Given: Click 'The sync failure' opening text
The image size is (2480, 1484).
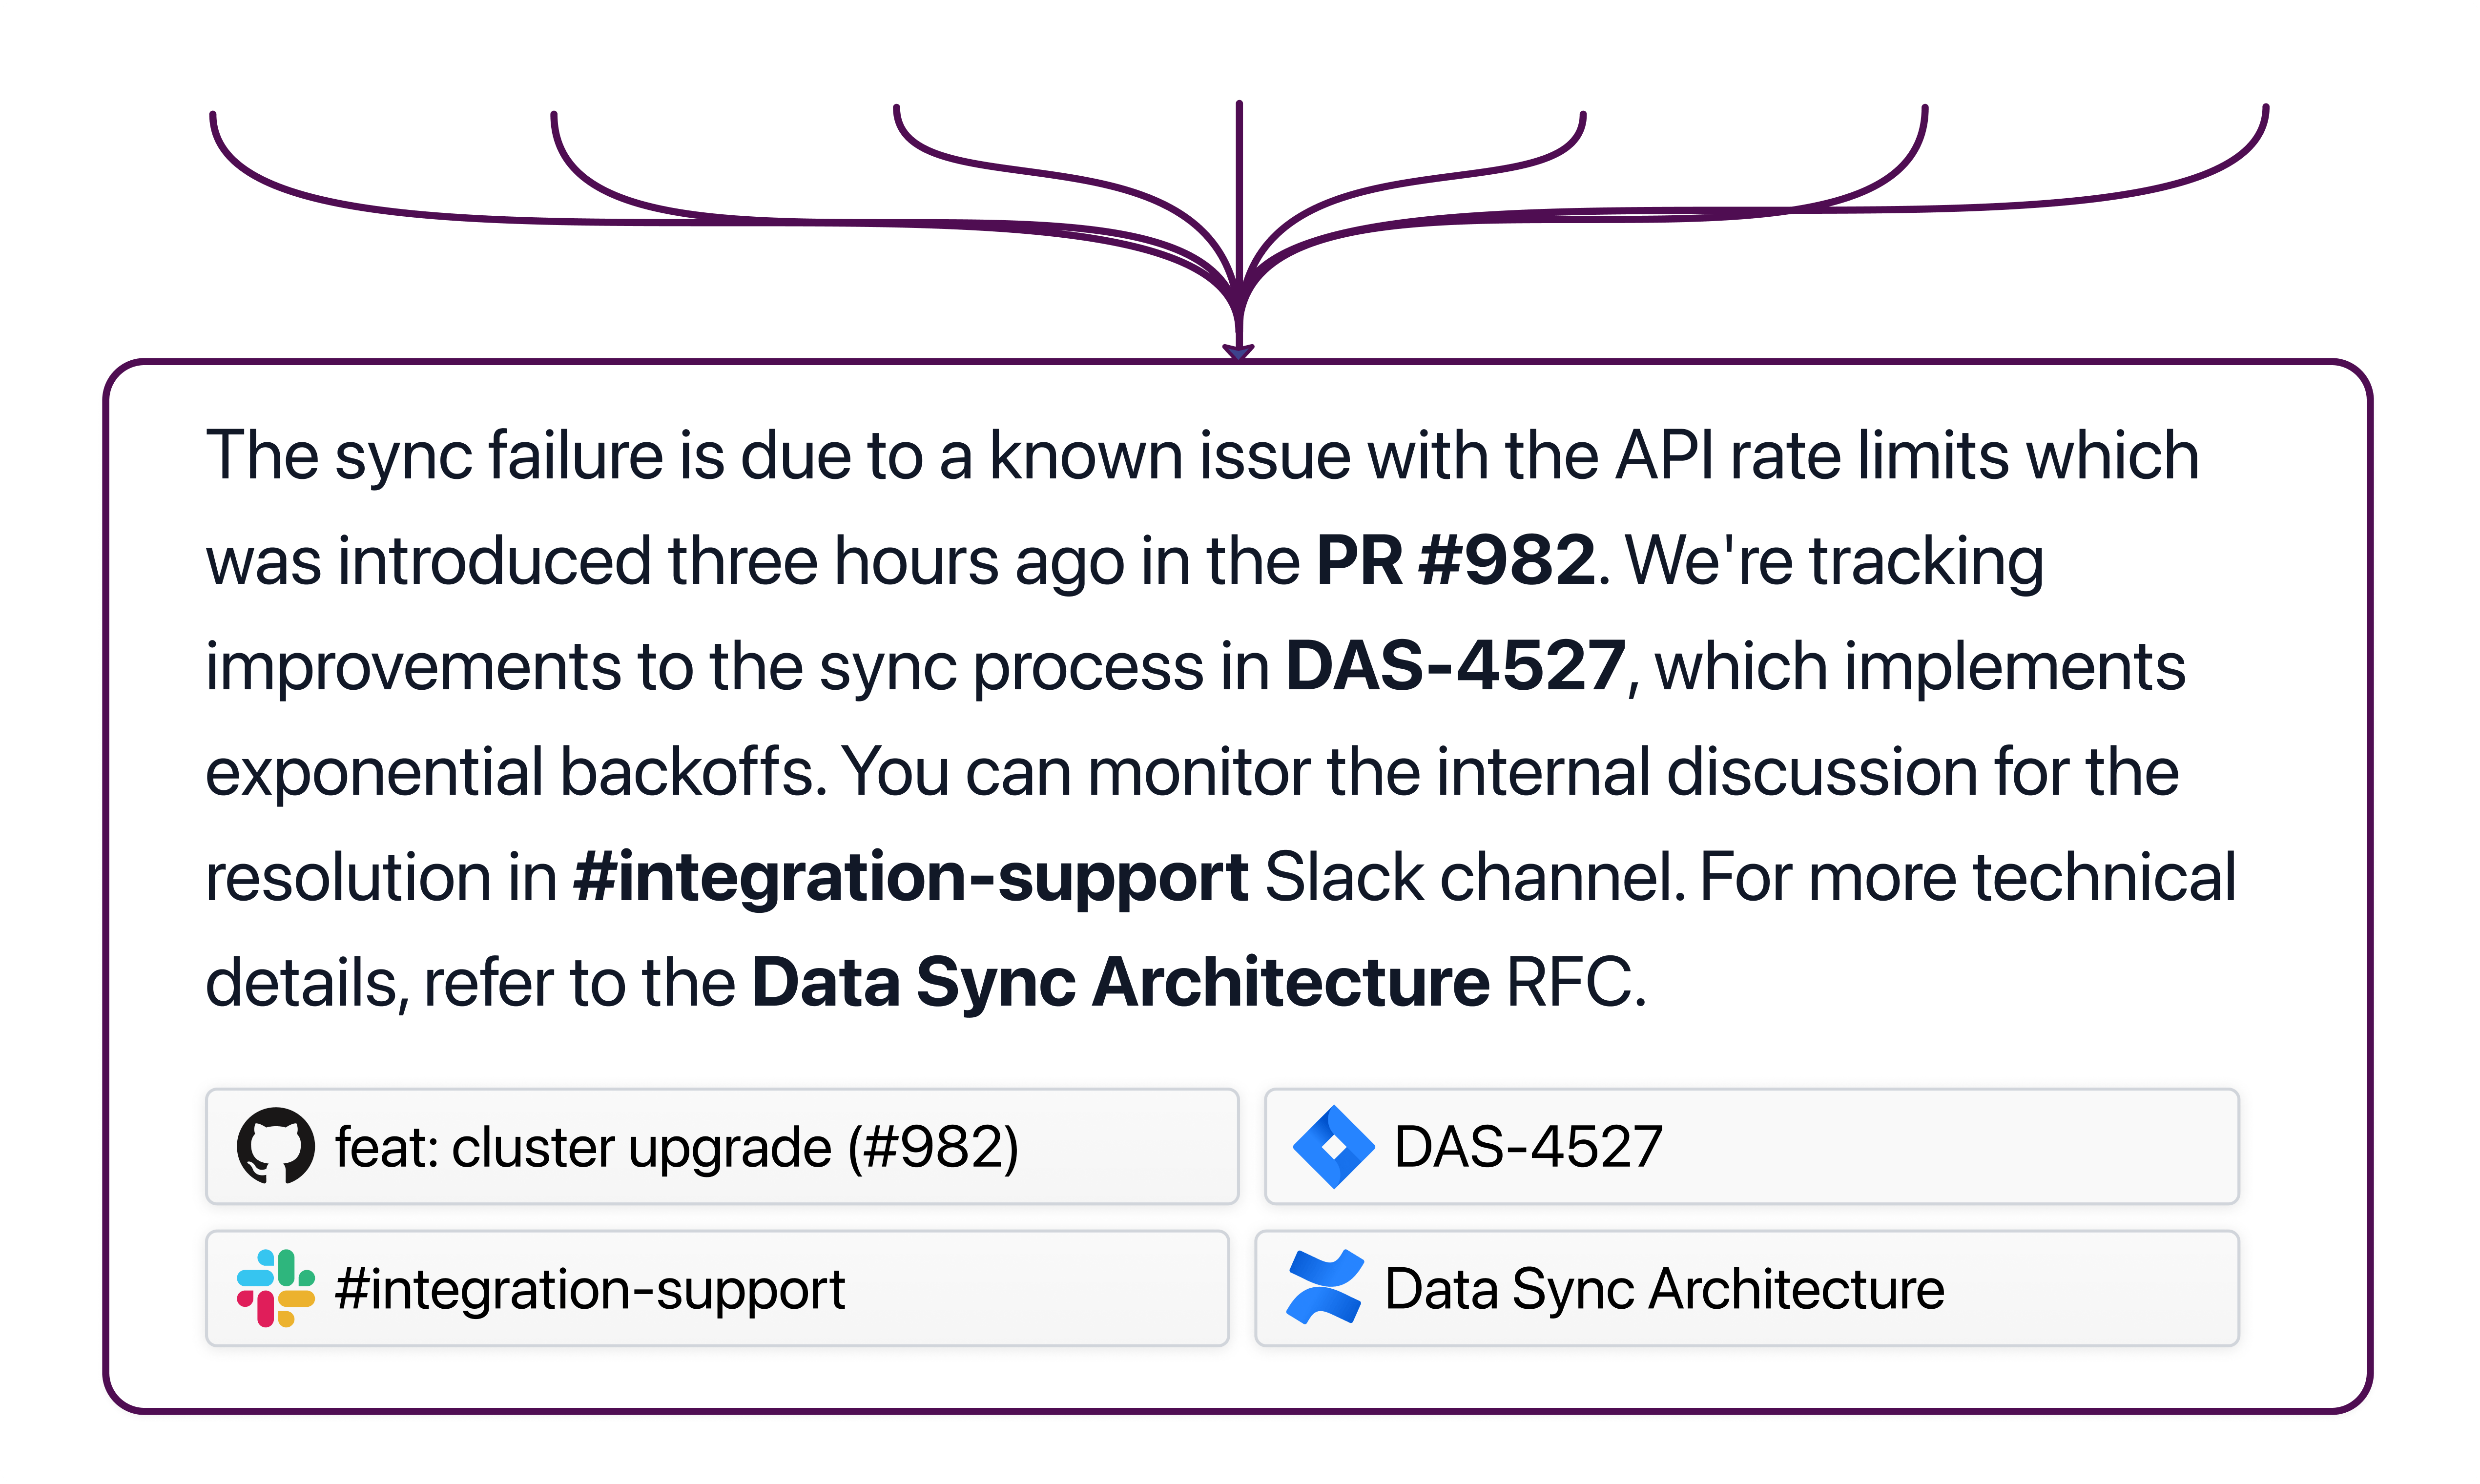Looking at the screenshot, I should pyautogui.click(x=434, y=457).
